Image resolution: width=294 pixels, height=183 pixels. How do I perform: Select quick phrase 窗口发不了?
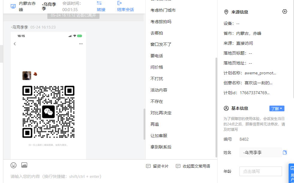click(161, 44)
